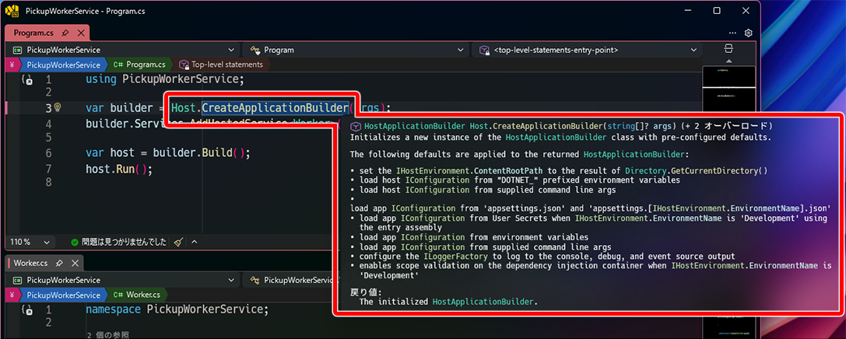Click the cube icon in the Top-level statements breadcrumb
This screenshot has width=846, height=339.
click(x=184, y=65)
